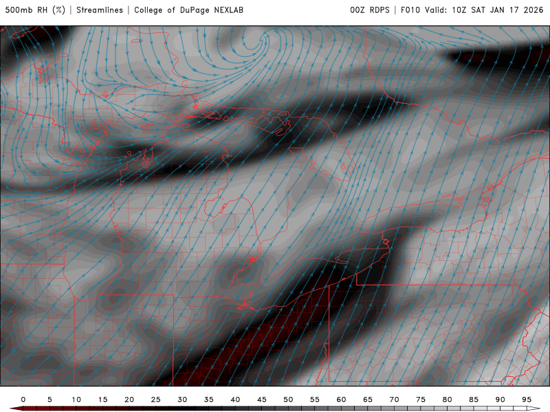This screenshot has width=550, height=412.
Task: Click the "500mb RH (%)" title text
Action: (x=36, y=10)
